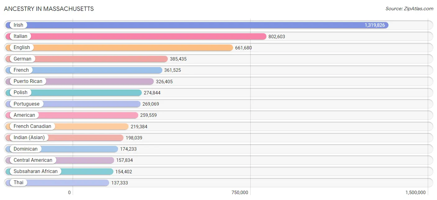Click the Polish teal bar

coord(87,93)
